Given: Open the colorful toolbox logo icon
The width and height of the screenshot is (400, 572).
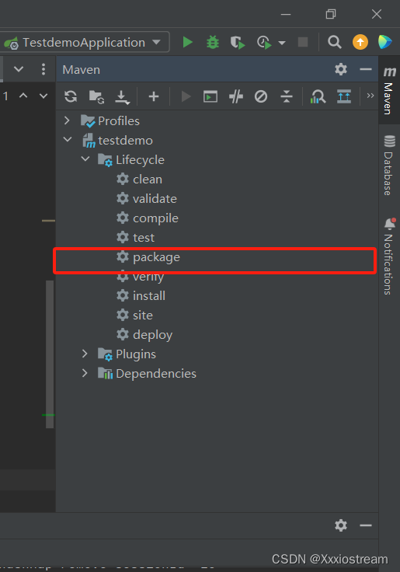Looking at the screenshot, I should coord(384,42).
